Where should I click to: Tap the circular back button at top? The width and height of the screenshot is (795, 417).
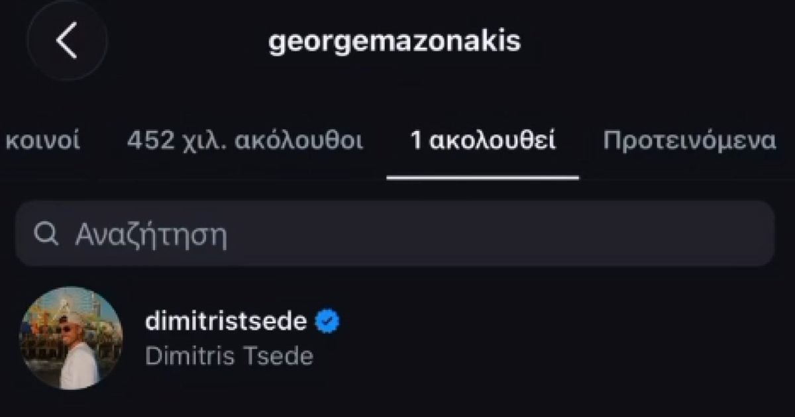click(67, 41)
